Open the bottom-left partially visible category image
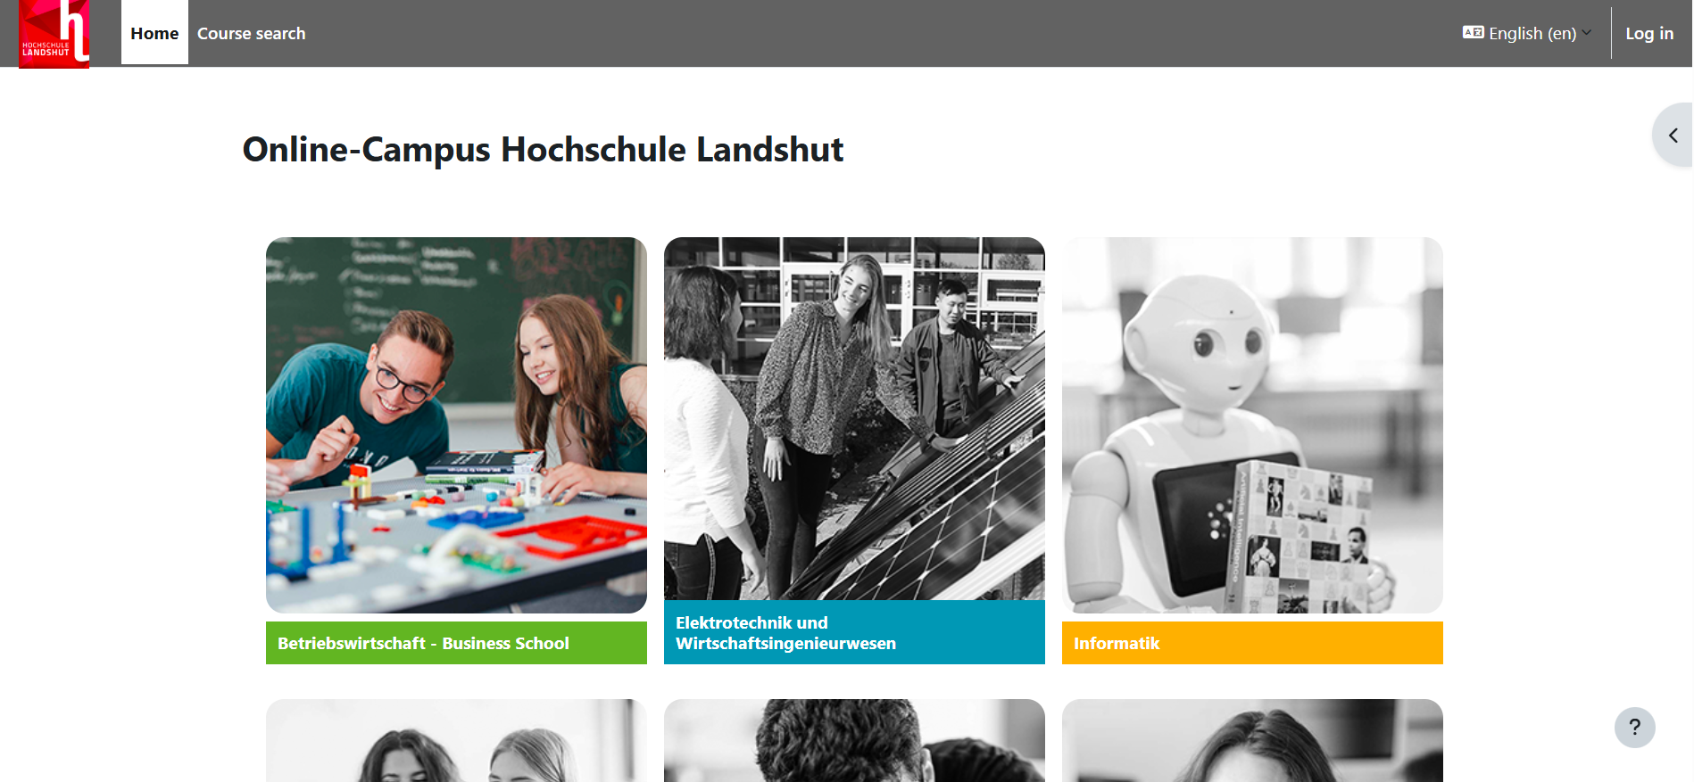Screen dimensions: 1694x782 (x=456, y=741)
